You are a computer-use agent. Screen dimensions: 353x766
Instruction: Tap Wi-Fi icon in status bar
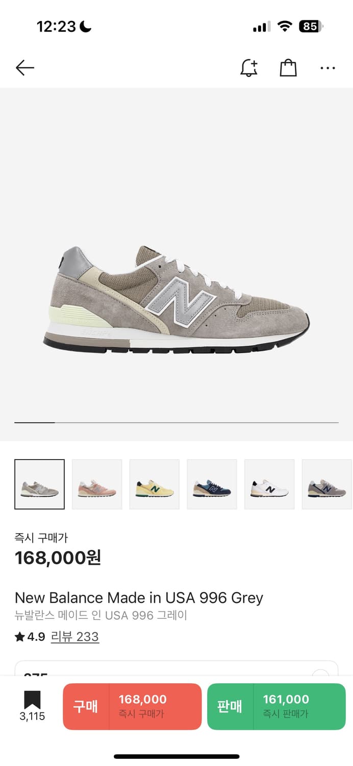point(284,27)
